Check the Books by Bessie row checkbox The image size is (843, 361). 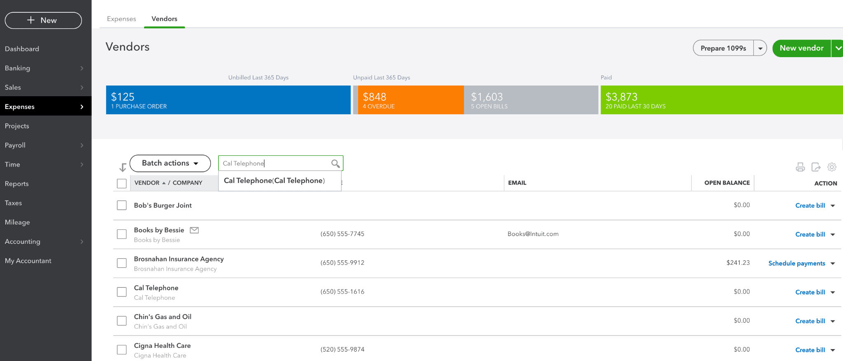click(x=122, y=234)
